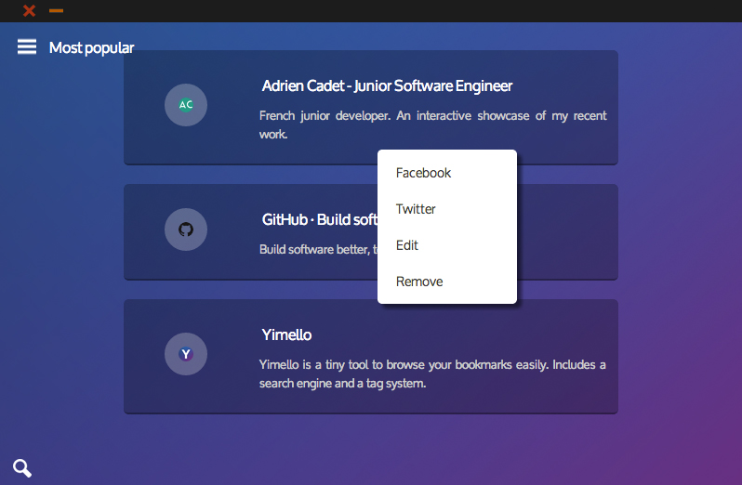Click the GitHub logo icon
742x485 pixels.
point(186,229)
